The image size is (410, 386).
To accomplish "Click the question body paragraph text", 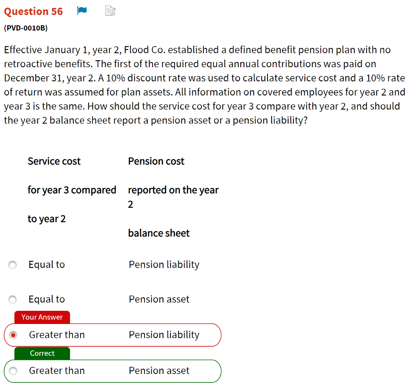I will (x=204, y=85).
